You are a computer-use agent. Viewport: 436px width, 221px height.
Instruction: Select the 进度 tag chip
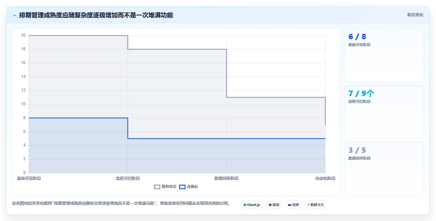293,205
